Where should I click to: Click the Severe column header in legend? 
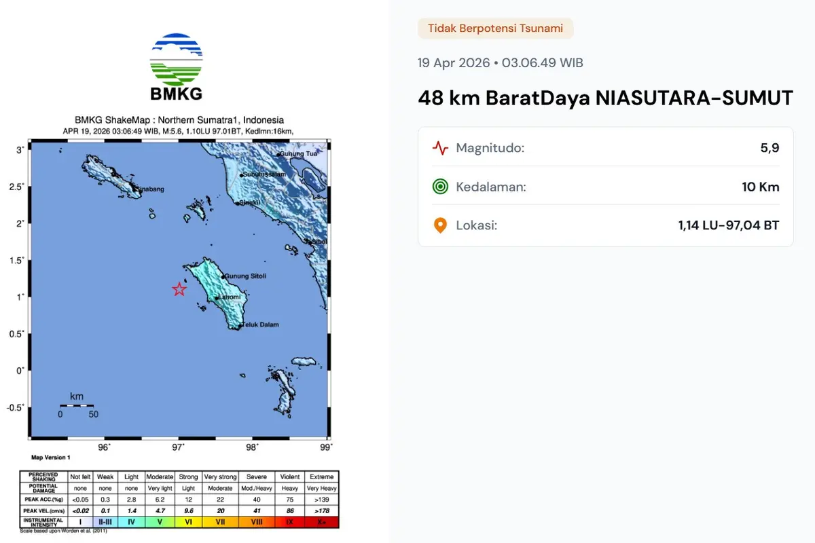257,477
